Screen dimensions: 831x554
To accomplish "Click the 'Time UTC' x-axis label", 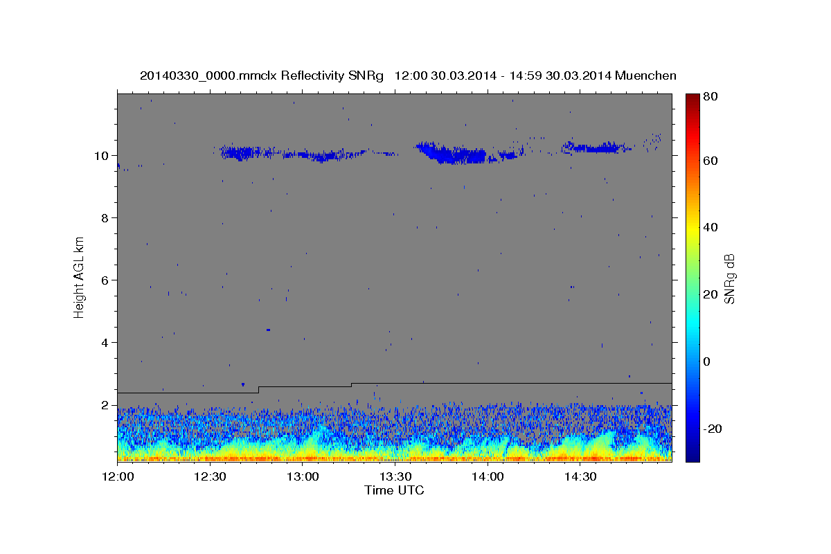I will 394,490.
